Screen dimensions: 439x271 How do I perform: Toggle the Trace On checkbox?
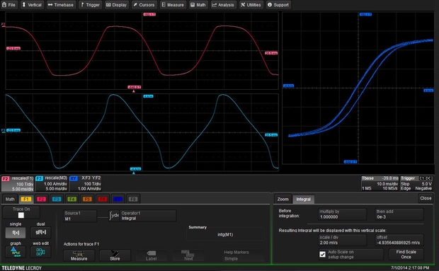point(21,215)
